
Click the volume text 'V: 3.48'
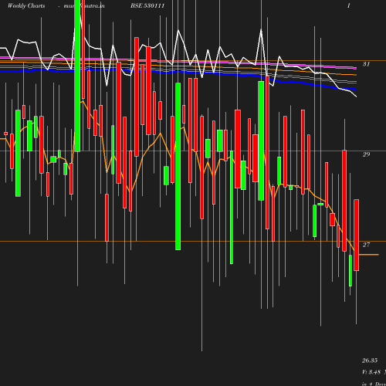(x=371, y=372)
